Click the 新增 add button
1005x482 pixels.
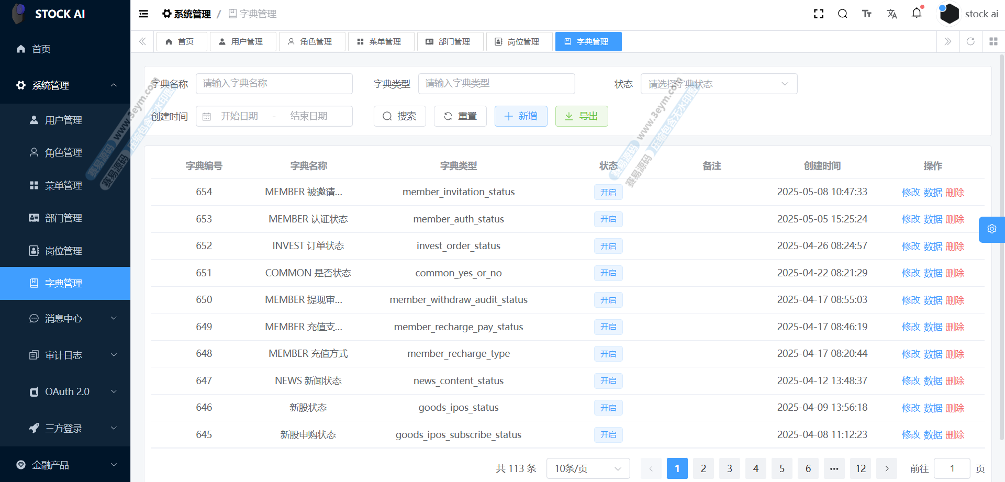(x=520, y=116)
